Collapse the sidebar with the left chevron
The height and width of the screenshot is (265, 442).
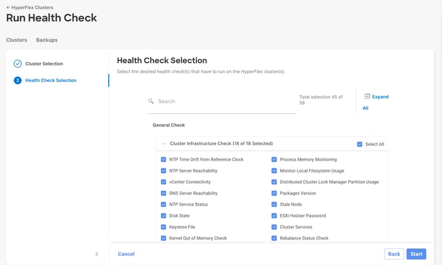tap(96, 254)
